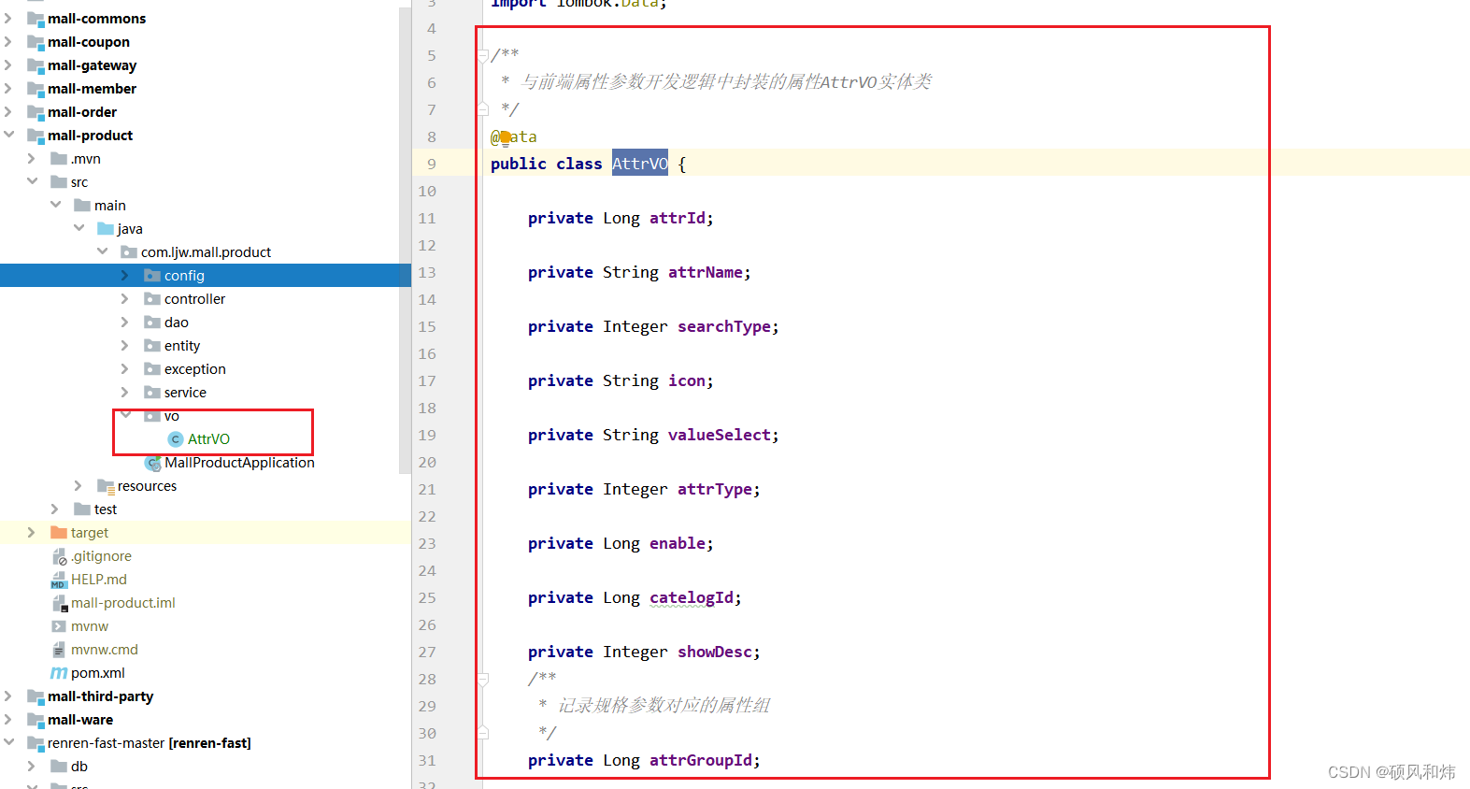Click the highlighted AttrVO class name
The image size is (1470, 789).
pos(640,164)
